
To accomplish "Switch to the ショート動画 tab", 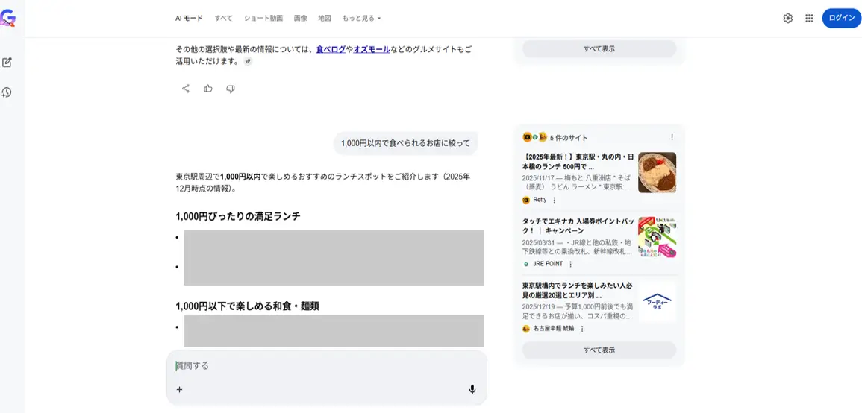I will point(263,18).
